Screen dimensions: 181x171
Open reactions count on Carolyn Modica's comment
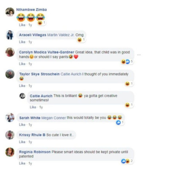pos(127,62)
